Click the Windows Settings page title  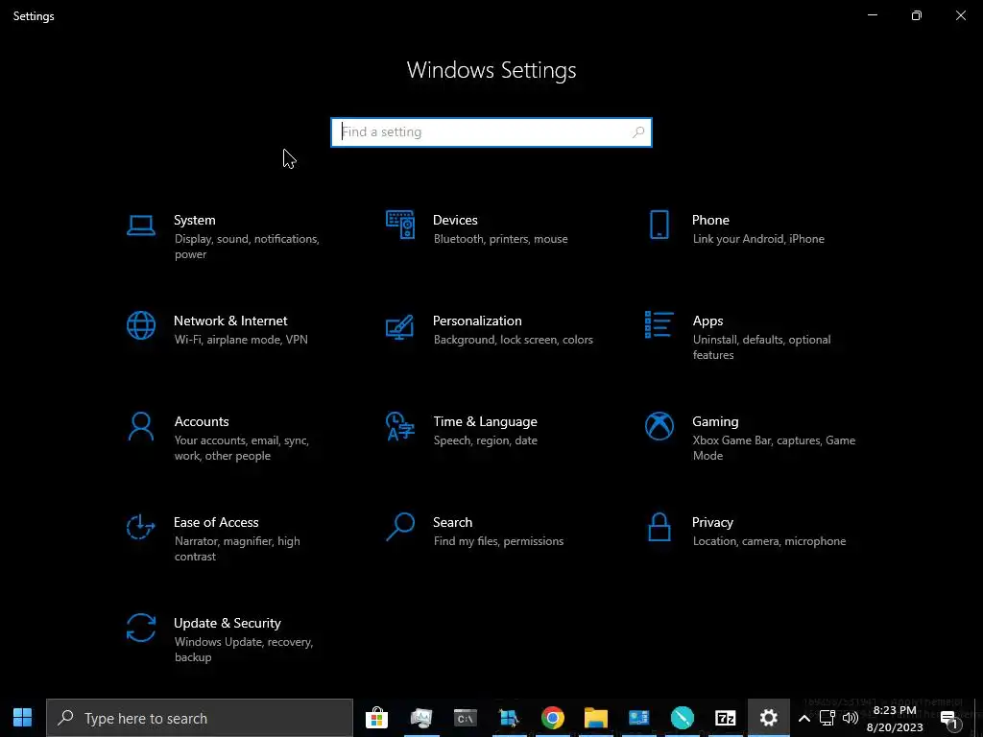491,69
